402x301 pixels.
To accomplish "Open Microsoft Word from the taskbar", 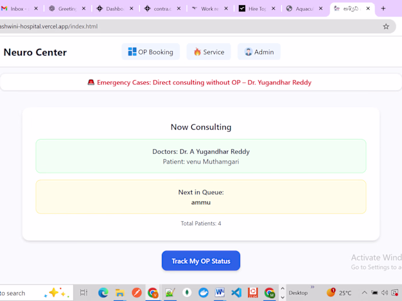I will pos(220,292).
